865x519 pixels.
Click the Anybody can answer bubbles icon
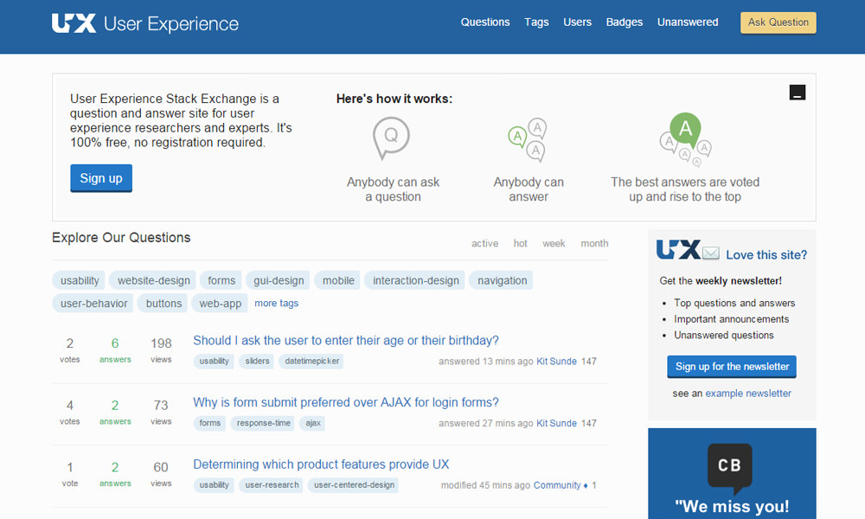pyautogui.click(x=528, y=139)
